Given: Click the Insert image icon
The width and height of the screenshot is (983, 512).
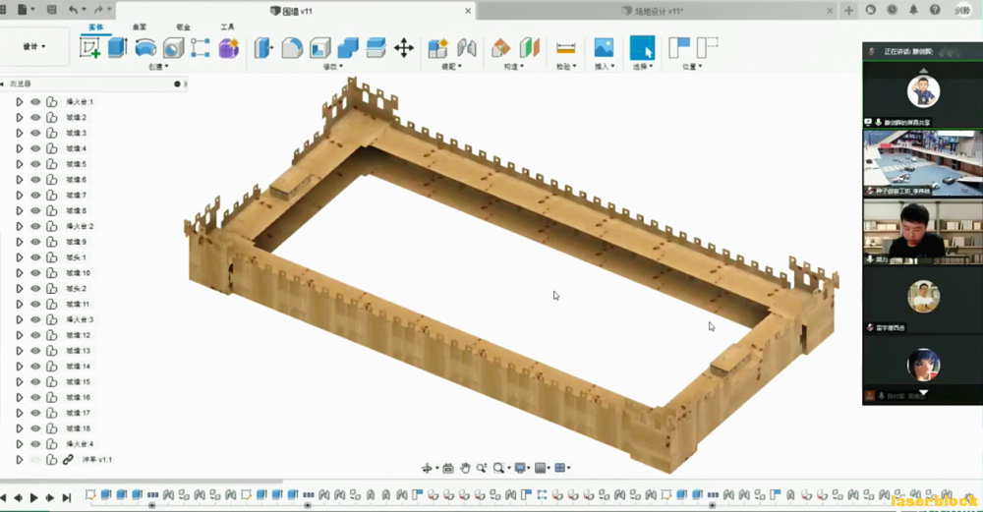Looking at the screenshot, I should [604, 48].
